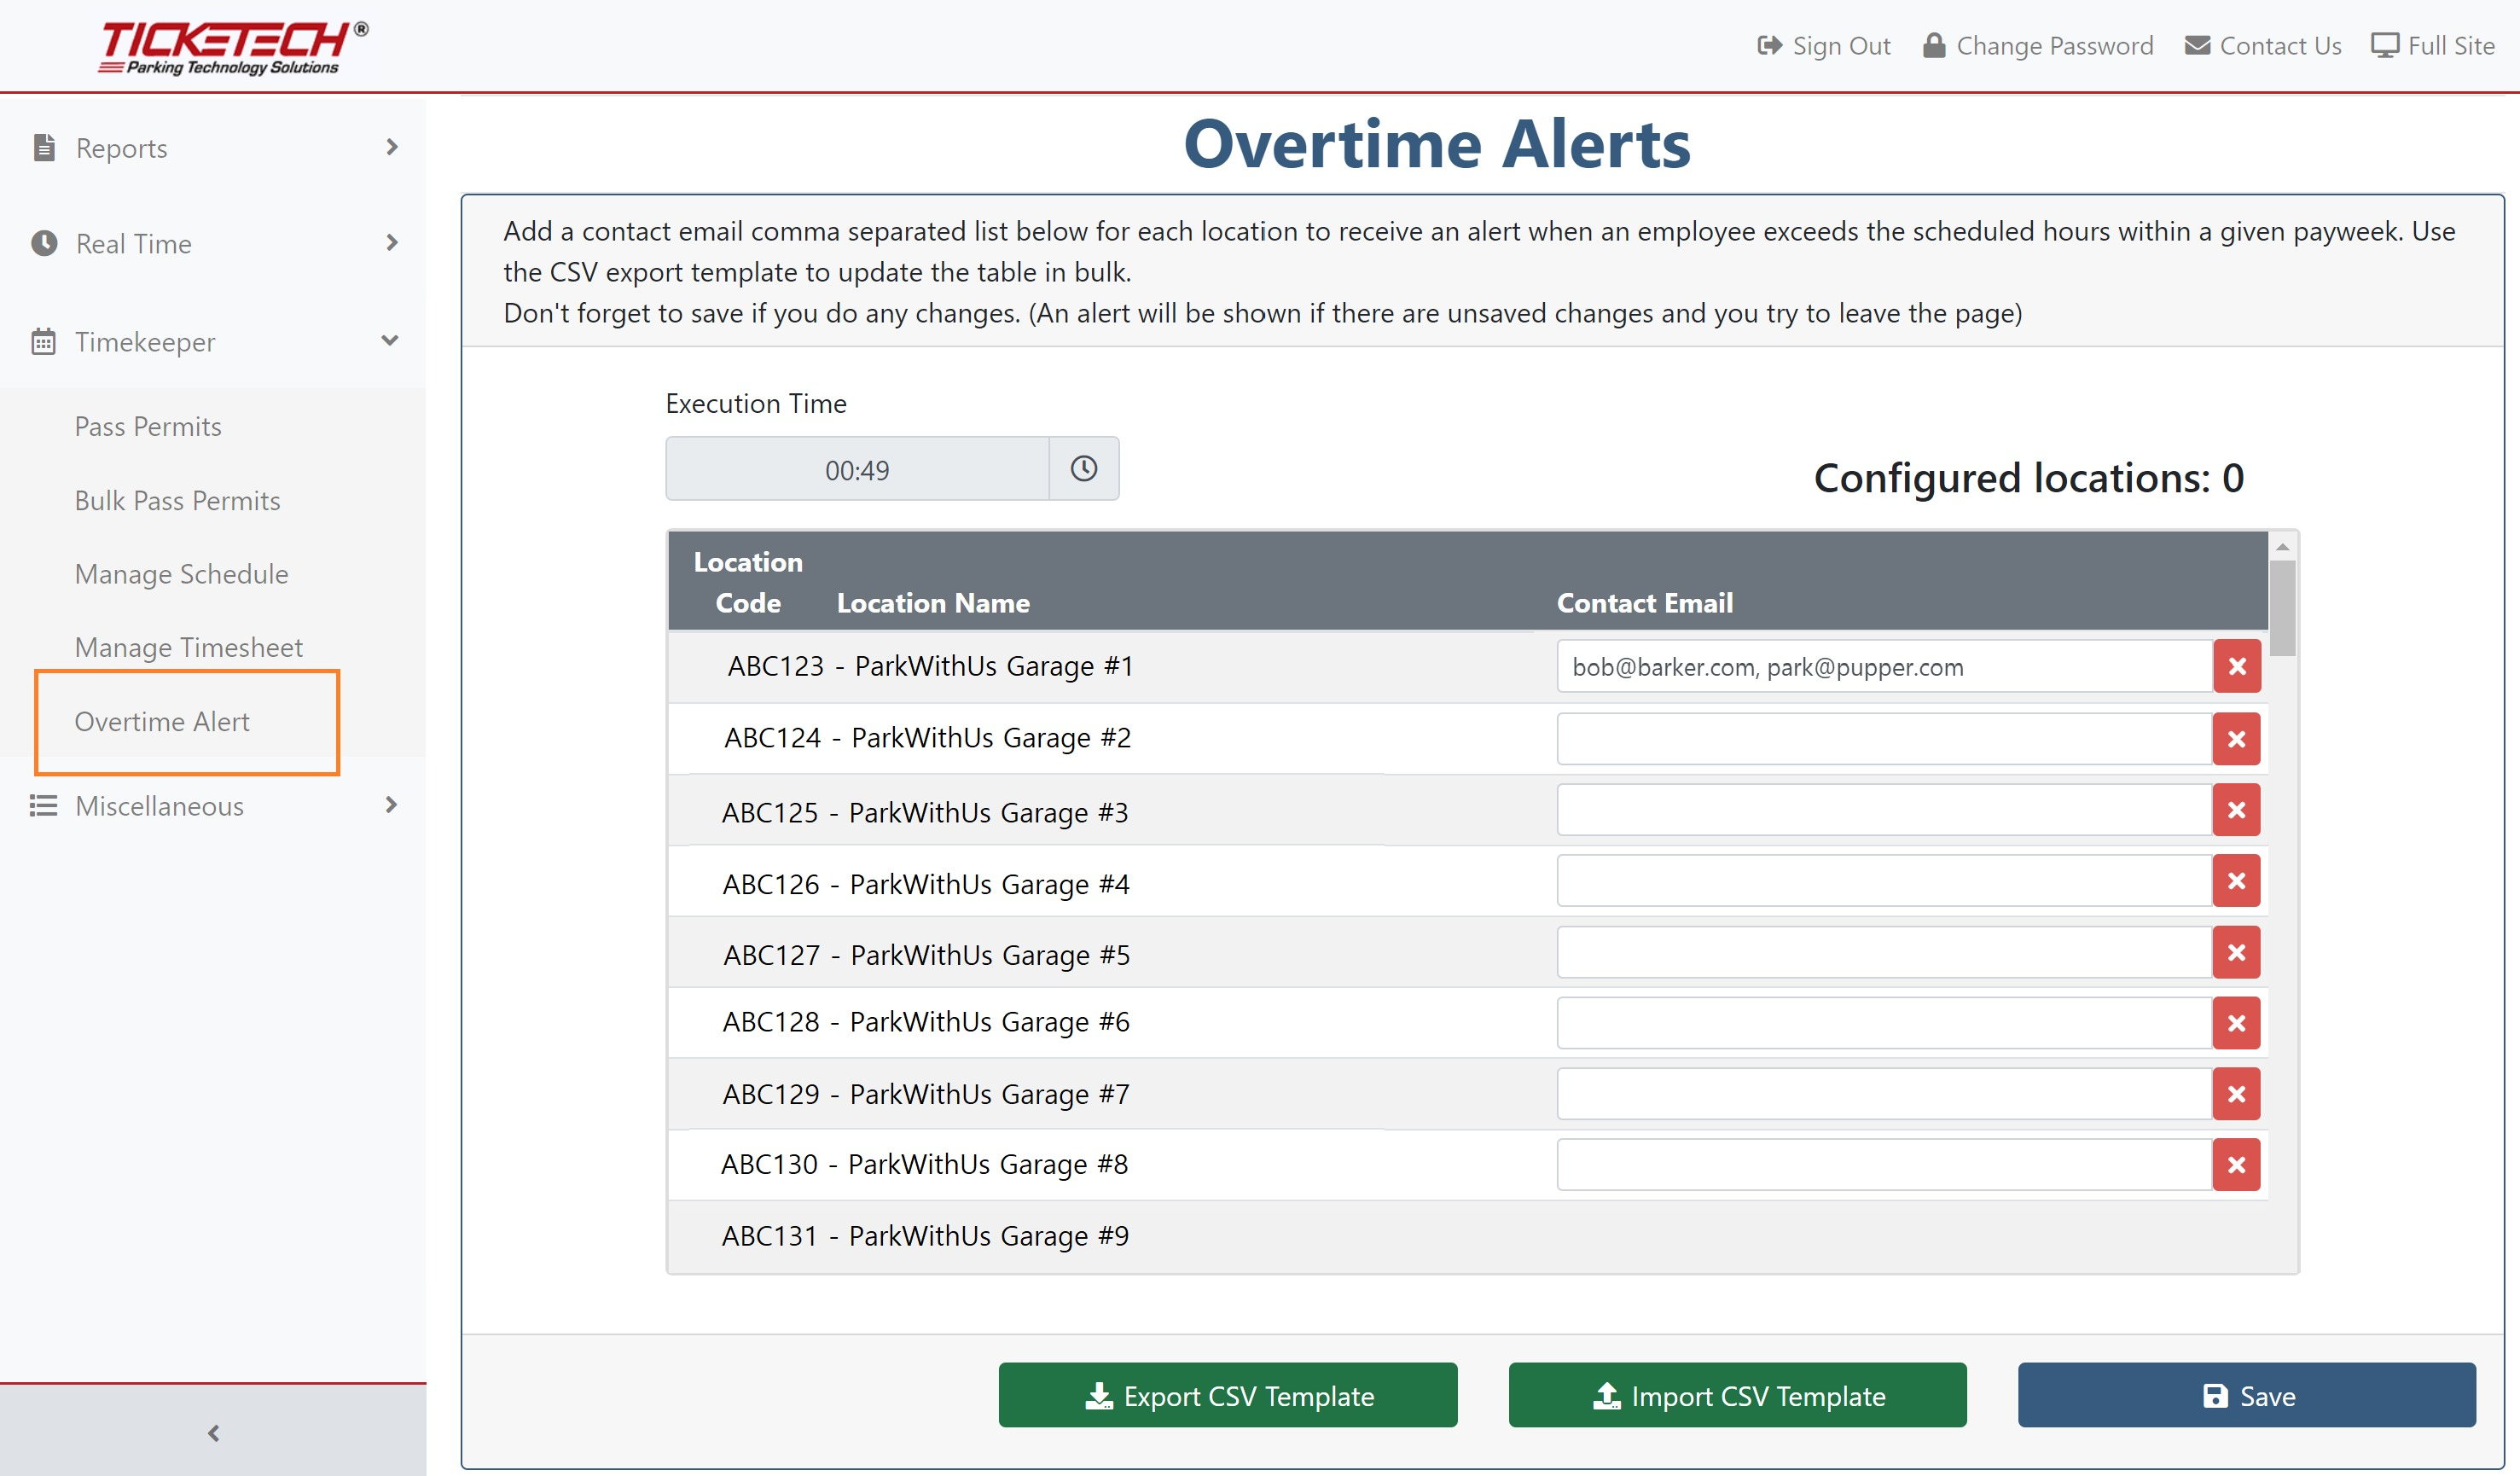This screenshot has height=1476, width=2520.
Task: Clear the ABC123 contact email with red X
Action: pyautogui.click(x=2236, y=666)
